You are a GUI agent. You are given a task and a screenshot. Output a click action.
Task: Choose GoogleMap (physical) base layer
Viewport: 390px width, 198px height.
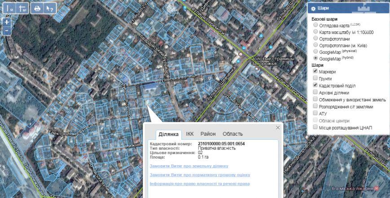[316, 52]
